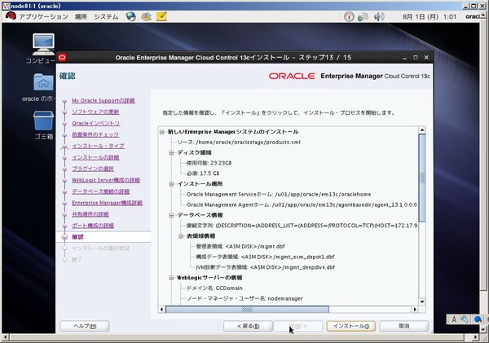Select the Oracle Management Agentホーム row
Screen dimensions: 489x343
[302, 204]
